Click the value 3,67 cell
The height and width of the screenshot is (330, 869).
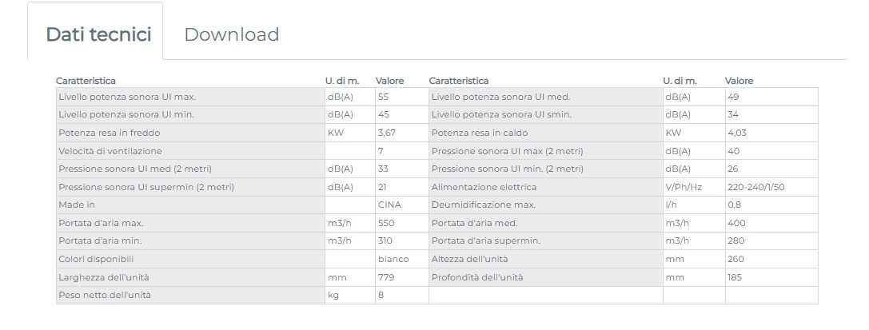[402, 133]
